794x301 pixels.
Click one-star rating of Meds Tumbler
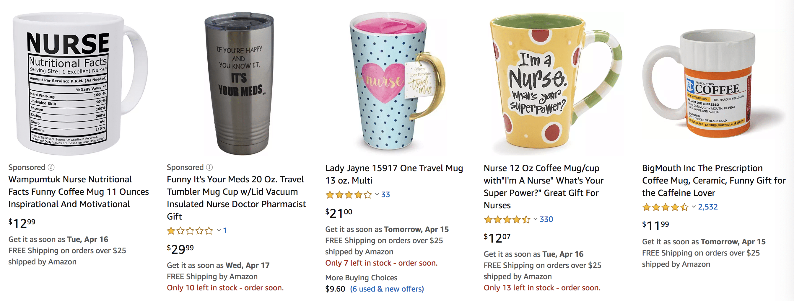(190, 230)
